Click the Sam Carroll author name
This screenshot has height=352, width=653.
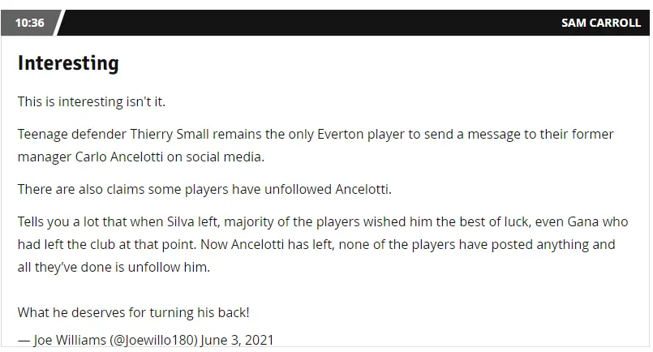600,23
